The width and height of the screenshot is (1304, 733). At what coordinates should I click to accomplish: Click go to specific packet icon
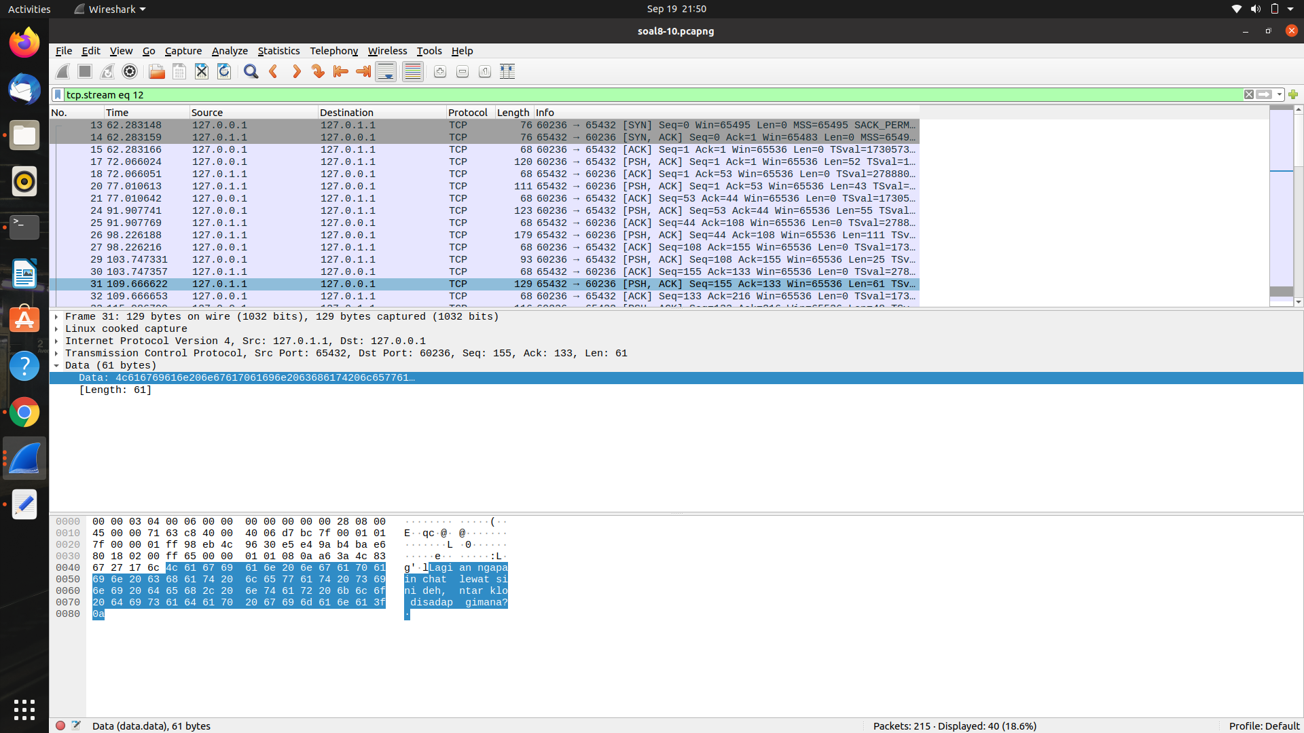click(x=318, y=71)
